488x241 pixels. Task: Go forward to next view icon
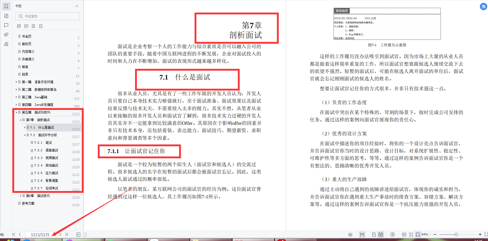pyautogui.click(x=85, y=234)
